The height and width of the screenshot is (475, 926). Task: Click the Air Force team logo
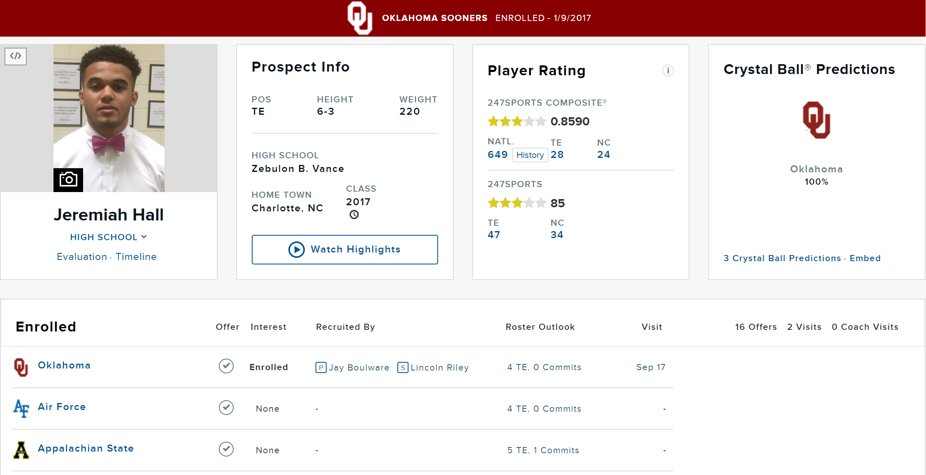pyautogui.click(x=21, y=408)
